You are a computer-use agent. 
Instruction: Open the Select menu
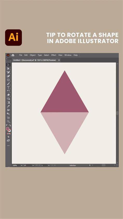pos(46,55)
